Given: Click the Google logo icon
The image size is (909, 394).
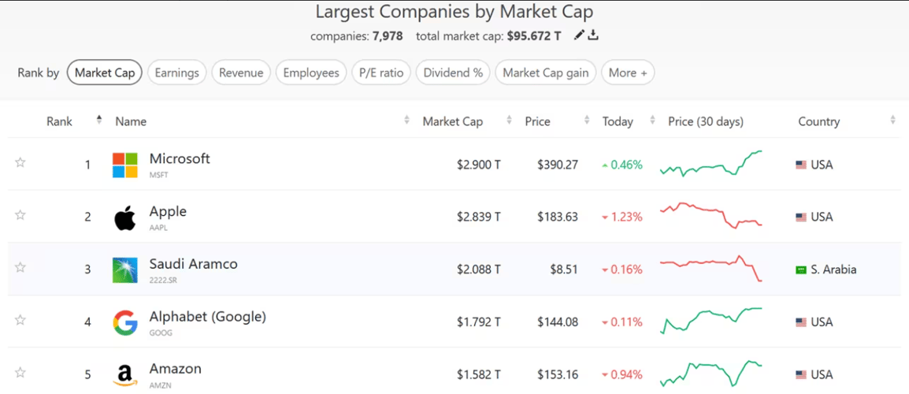Looking at the screenshot, I should coord(124,322).
